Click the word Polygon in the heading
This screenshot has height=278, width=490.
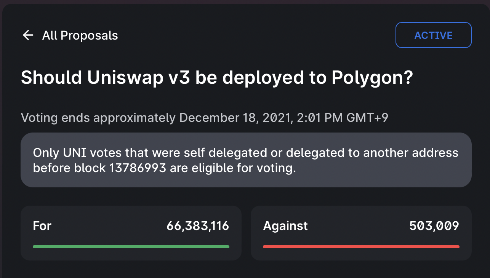click(372, 78)
